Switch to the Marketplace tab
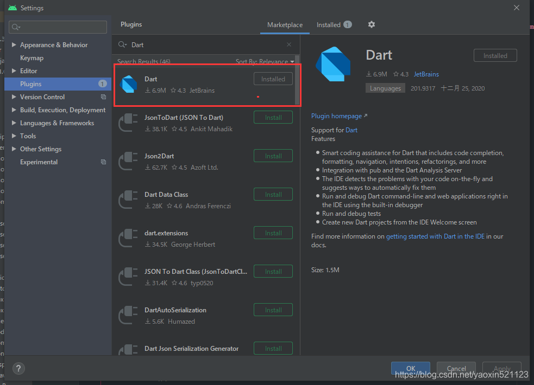This screenshot has height=385, width=534. (285, 25)
